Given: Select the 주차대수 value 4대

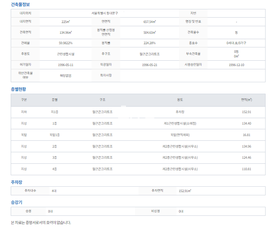Looking at the screenshot, I should [x=54, y=191].
